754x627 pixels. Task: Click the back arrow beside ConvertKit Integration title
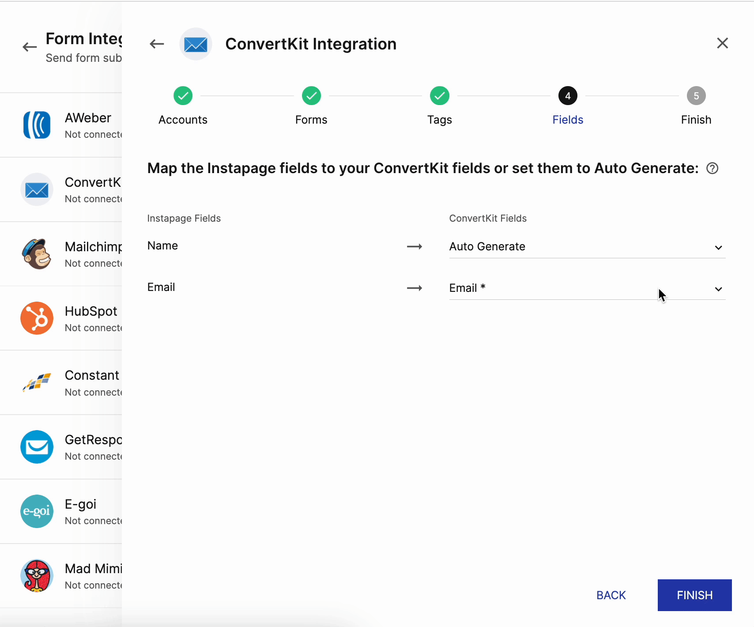[156, 44]
